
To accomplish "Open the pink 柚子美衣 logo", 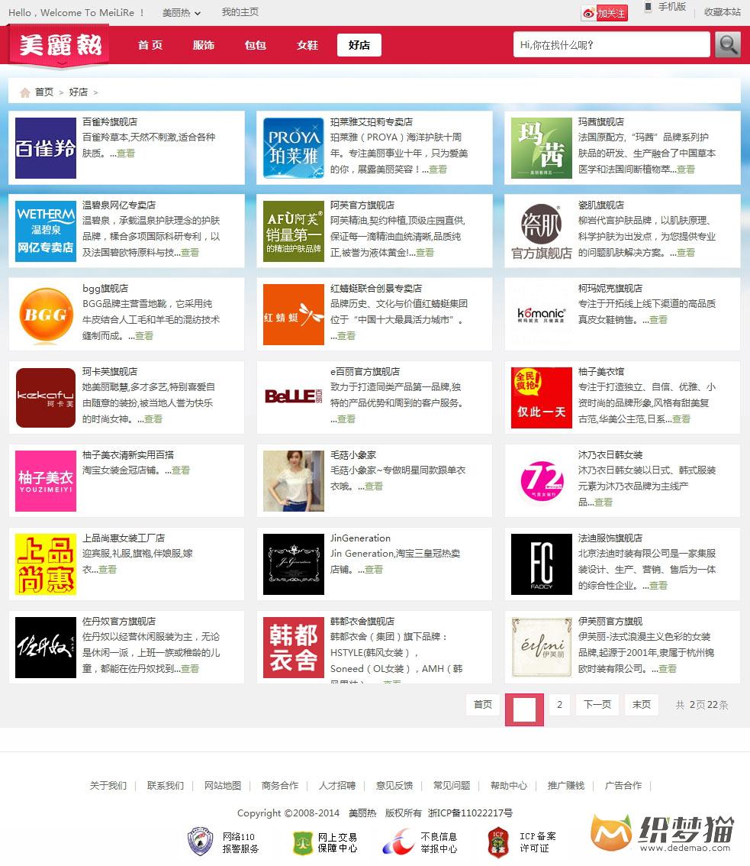I will point(46,481).
